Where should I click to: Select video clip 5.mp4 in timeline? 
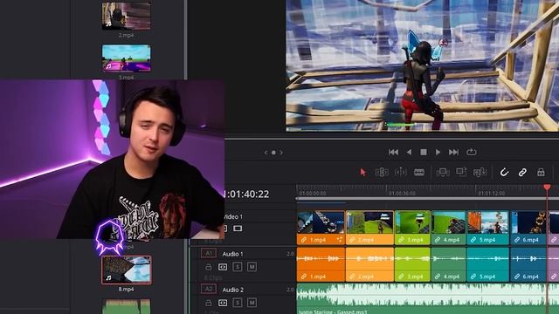[x=488, y=228]
